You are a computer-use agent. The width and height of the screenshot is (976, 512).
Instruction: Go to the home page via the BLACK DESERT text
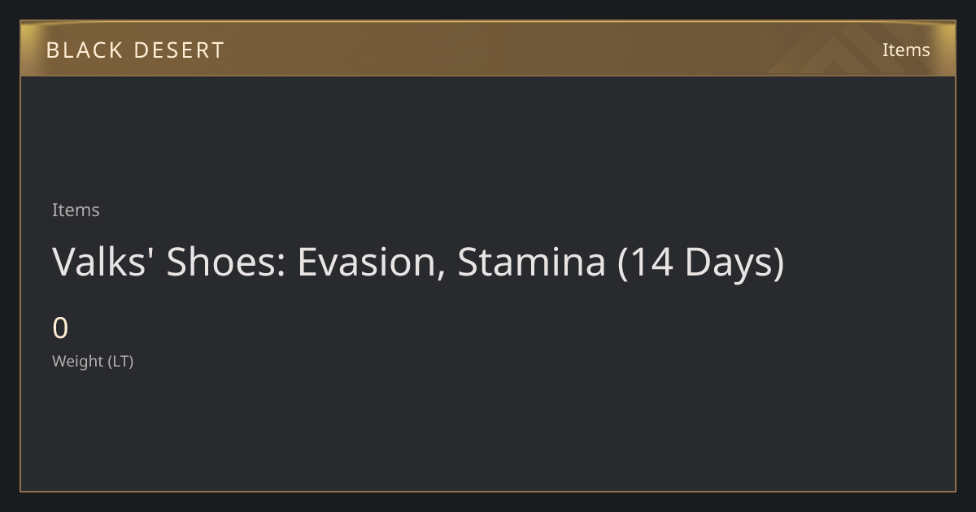(135, 50)
